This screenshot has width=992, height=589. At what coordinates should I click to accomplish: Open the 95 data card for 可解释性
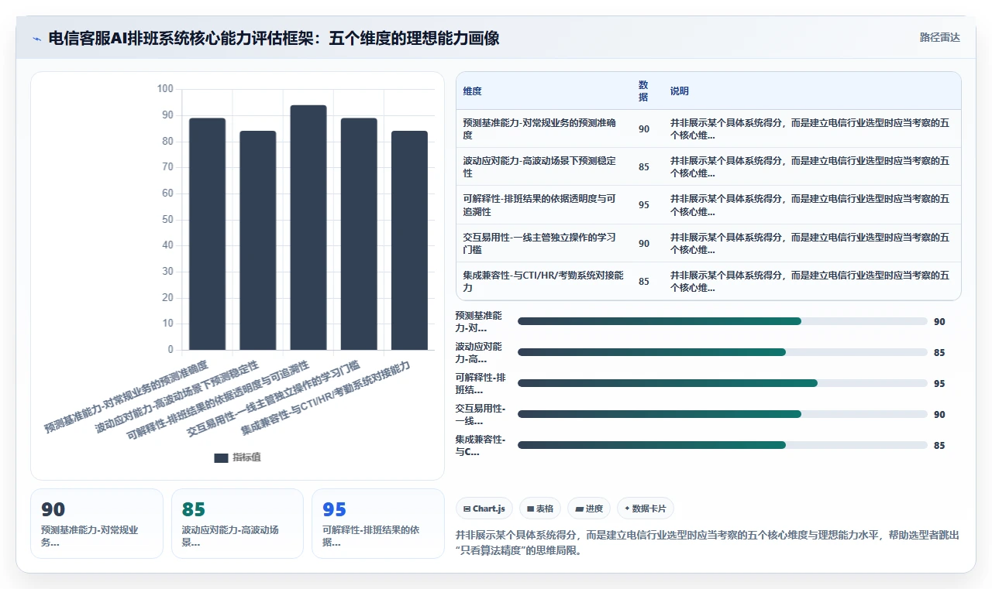coord(378,523)
